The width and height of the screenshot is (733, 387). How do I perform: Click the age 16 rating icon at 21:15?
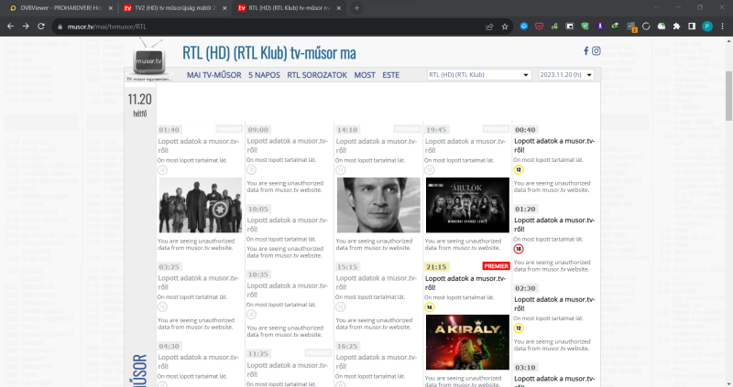[x=429, y=307]
